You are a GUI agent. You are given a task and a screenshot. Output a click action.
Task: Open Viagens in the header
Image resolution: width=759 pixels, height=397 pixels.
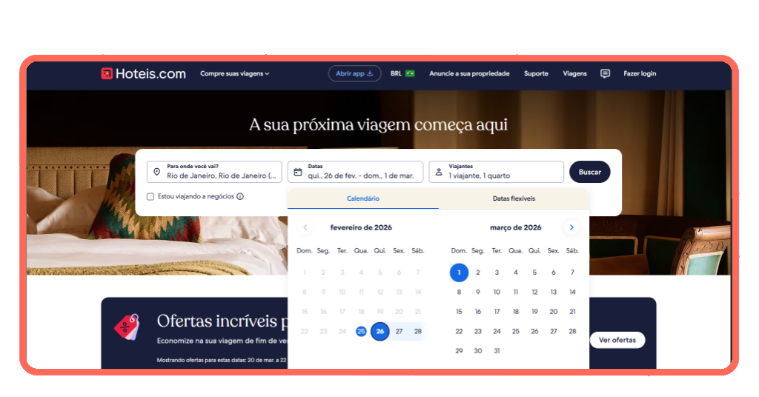click(574, 73)
